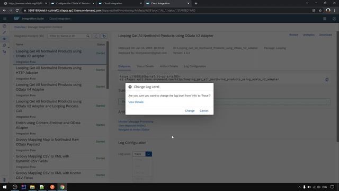Open View deployed Artifact link
The height and width of the screenshot is (191, 339).
click(132, 126)
